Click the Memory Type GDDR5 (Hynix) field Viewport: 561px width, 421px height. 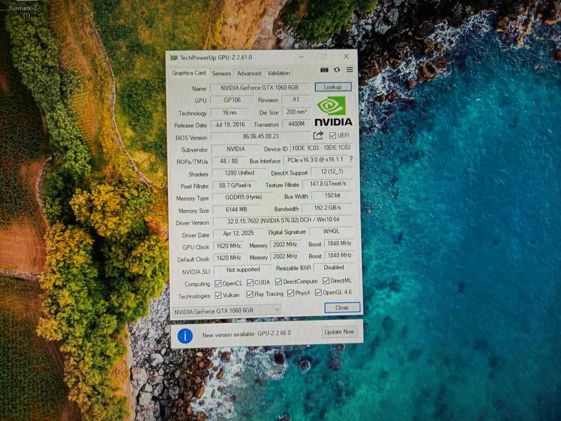(x=243, y=197)
